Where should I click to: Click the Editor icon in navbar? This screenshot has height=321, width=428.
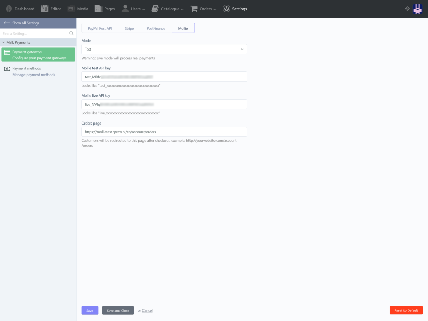pyautogui.click(x=44, y=9)
